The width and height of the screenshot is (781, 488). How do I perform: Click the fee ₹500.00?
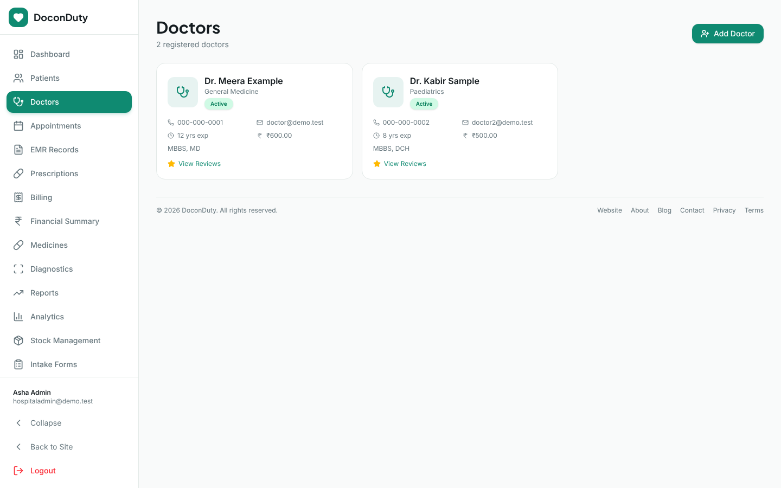pyautogui.click(x=484, y=136)
